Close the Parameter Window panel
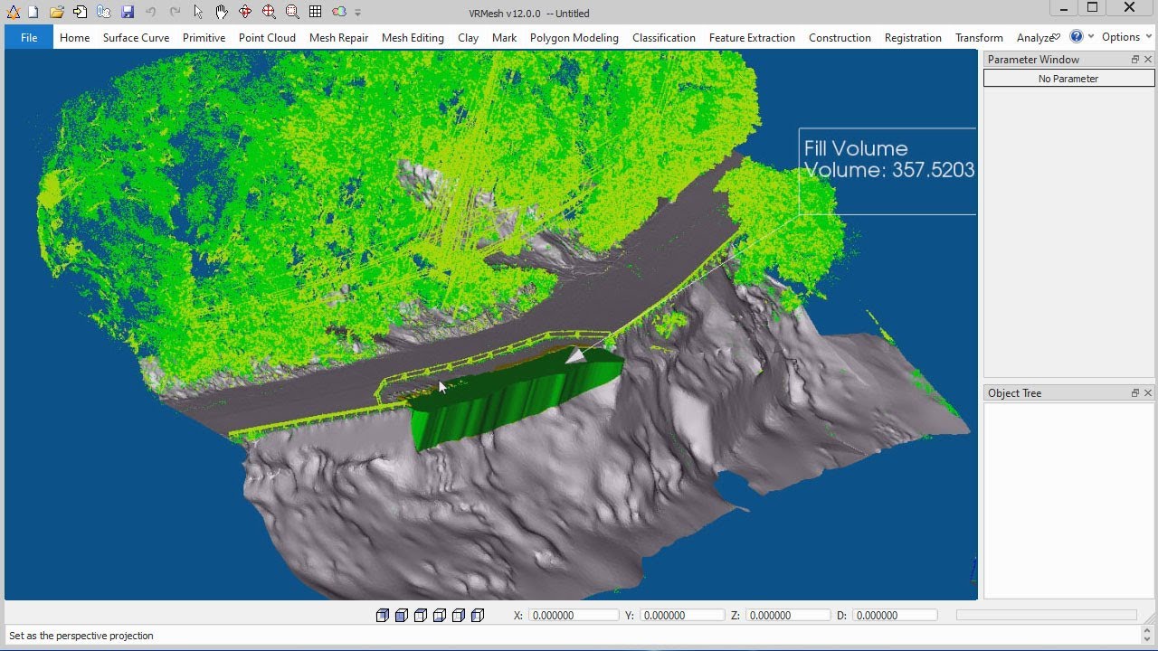Image resolution: width=1158 pixels, height=651 pixels. (1148, 59)
